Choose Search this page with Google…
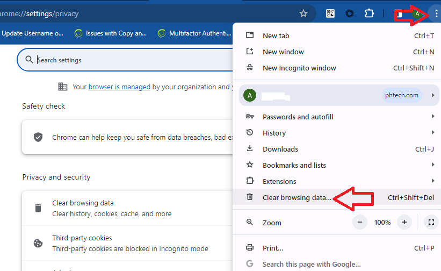The image size is (441, 271). (337, 264)
